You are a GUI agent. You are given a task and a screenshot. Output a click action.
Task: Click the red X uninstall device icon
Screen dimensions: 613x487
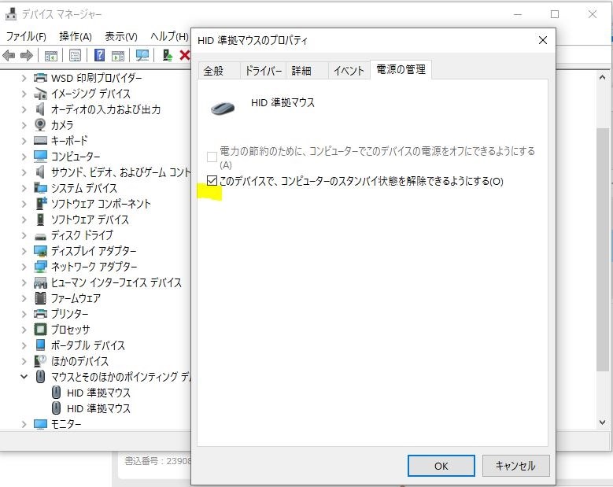(184, 55)
